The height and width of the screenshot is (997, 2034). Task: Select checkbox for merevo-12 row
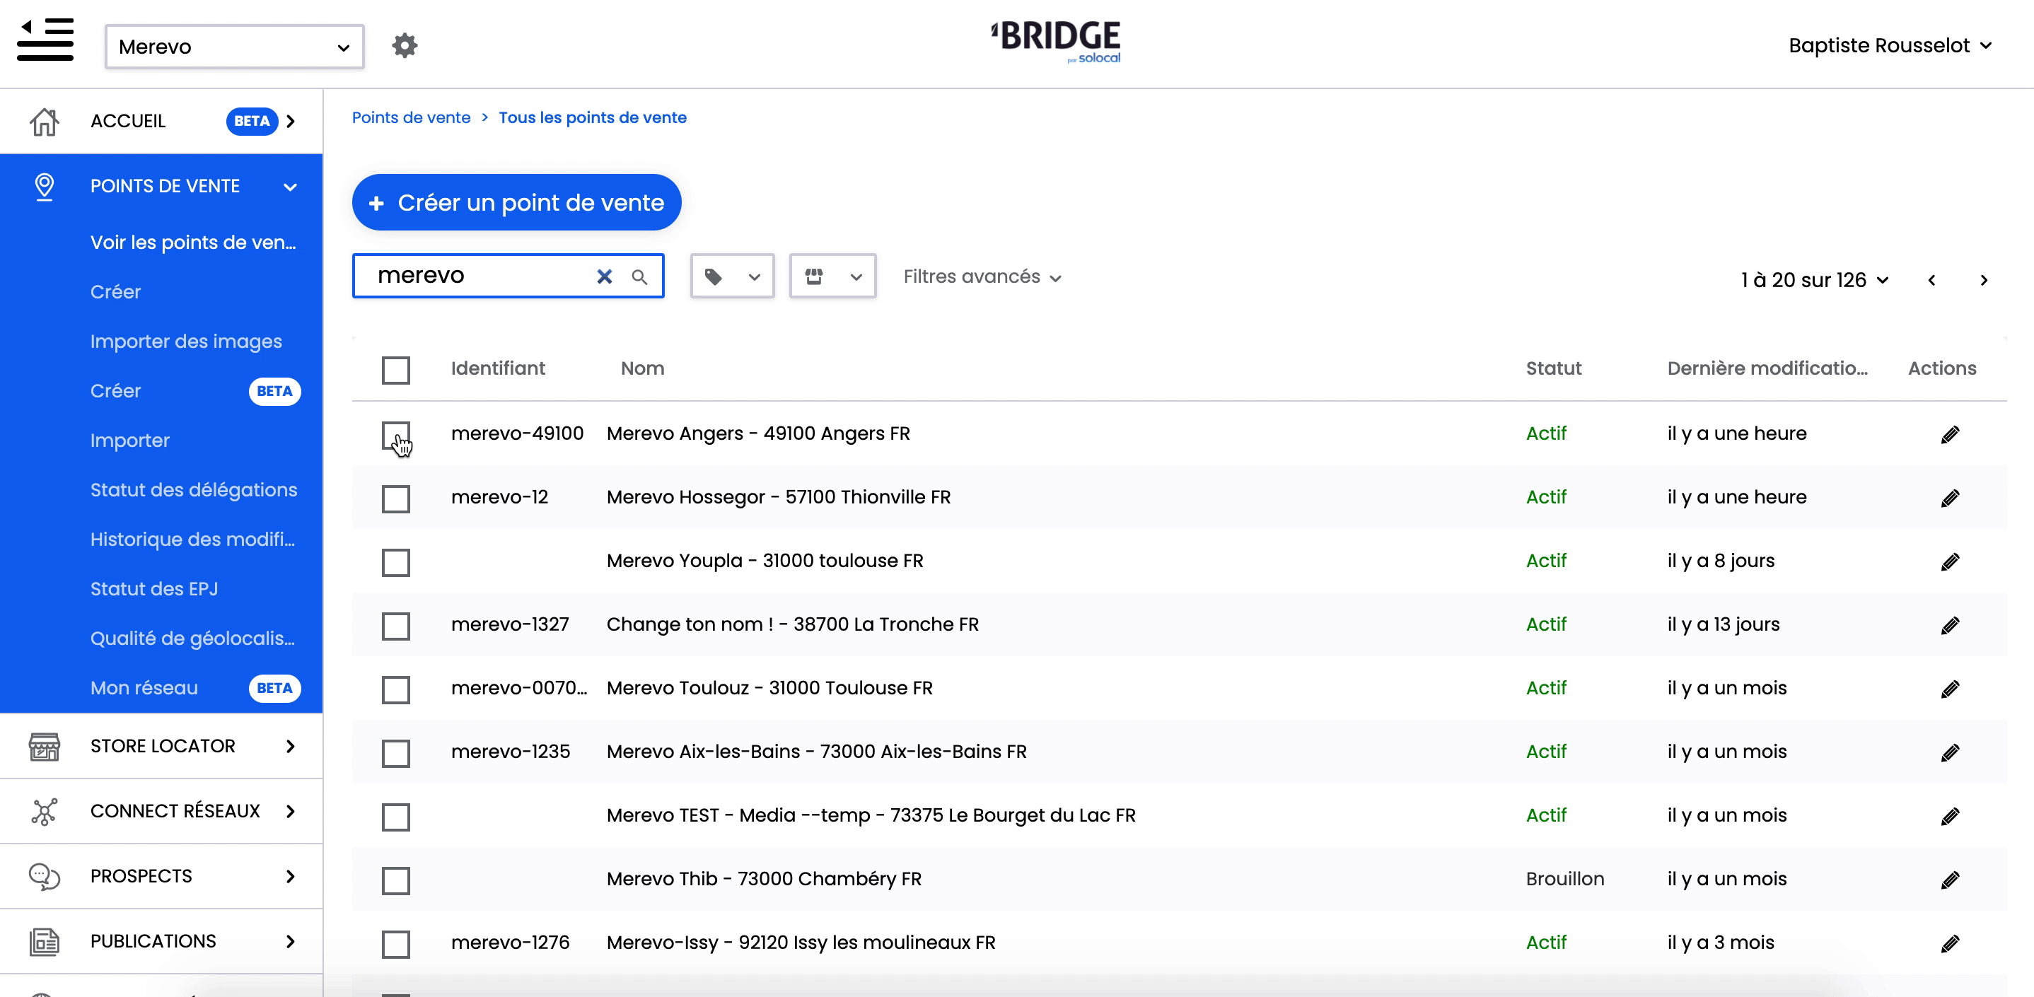tap(395, 498)
